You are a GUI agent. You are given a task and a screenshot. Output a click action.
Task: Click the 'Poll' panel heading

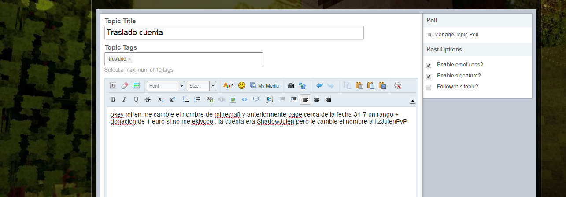(x=432, y=20)
